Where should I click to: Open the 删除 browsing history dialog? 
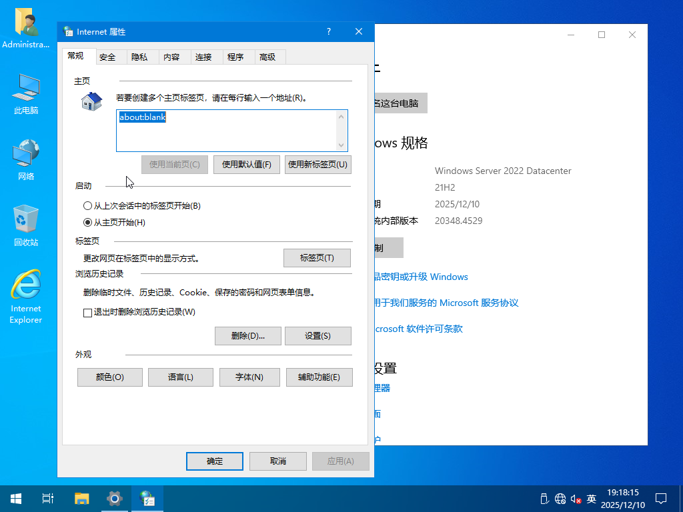coord(247,335)
